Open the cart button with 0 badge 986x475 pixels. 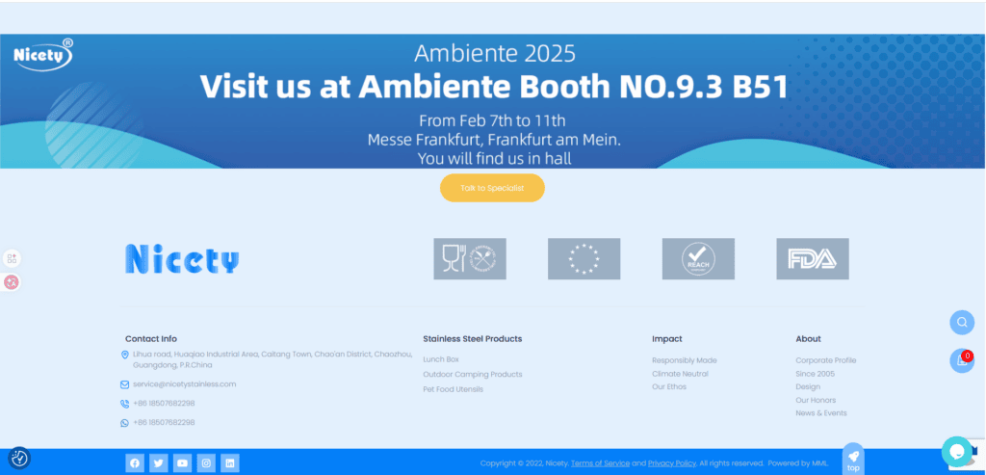[x=962, y=360]
